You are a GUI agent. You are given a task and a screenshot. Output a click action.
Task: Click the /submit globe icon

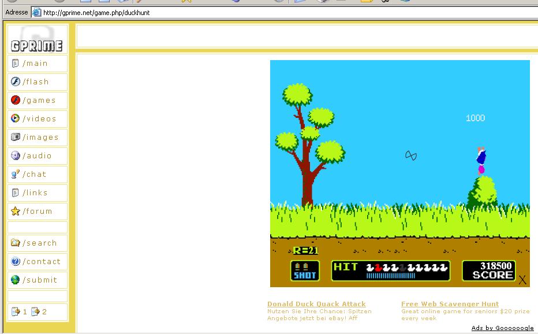[16, 280]
